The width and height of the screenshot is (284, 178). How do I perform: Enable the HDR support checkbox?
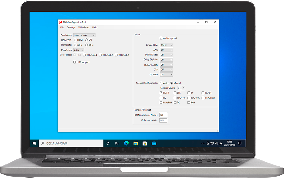click(75, 62)
